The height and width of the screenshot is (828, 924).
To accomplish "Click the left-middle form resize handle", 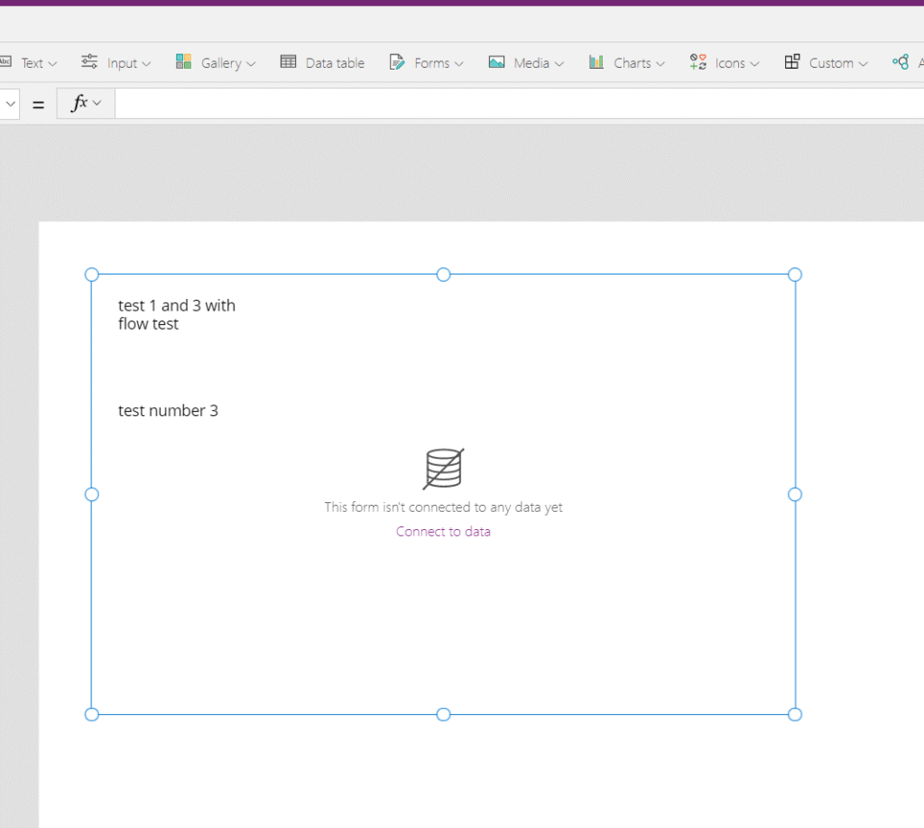I will (x=92, y=494).
